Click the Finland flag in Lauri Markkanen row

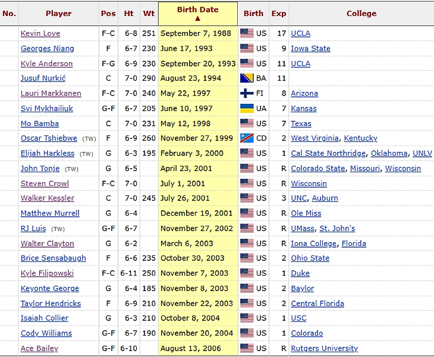pos(247,93)
